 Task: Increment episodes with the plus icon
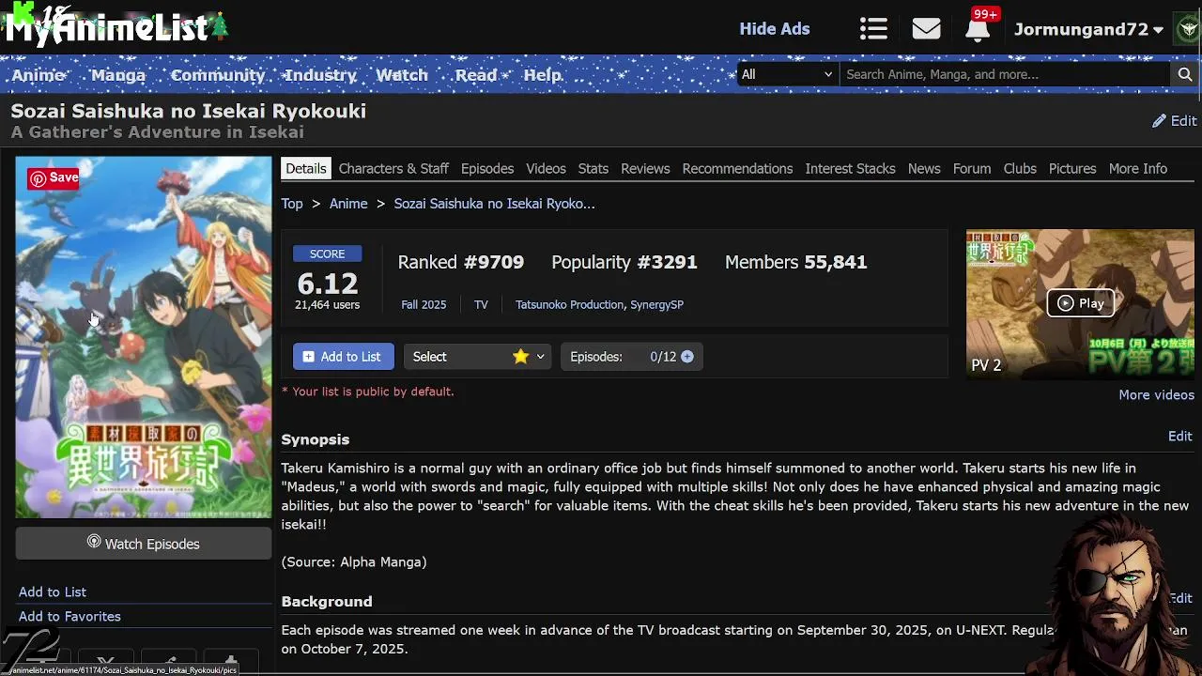[x=687, y=357]
